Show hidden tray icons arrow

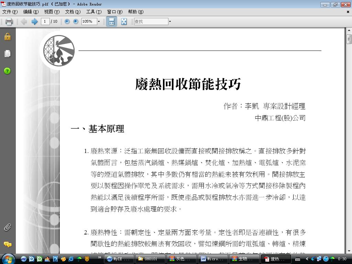tap(307, 259)
